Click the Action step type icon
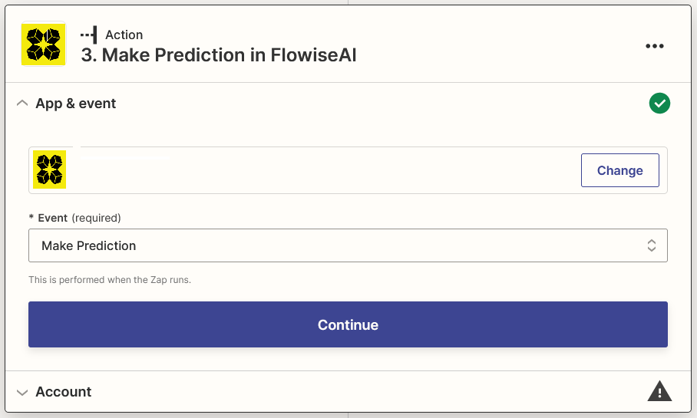697x418 pixels. (x=88, y=35)
